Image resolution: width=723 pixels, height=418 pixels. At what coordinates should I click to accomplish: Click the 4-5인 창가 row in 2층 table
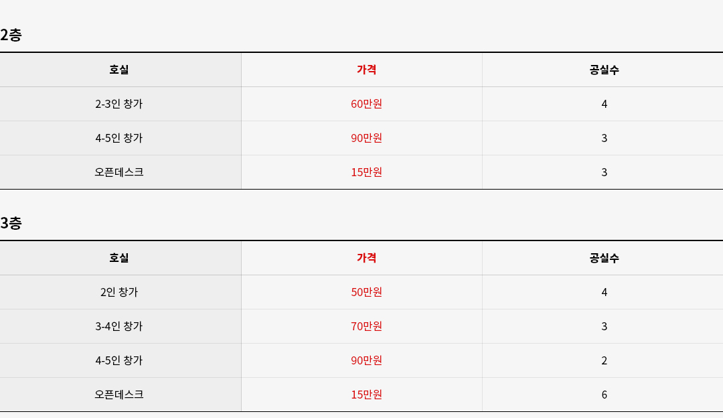361,138
